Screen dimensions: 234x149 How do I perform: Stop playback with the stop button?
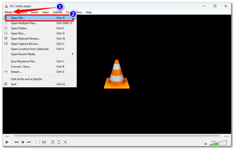23,142
